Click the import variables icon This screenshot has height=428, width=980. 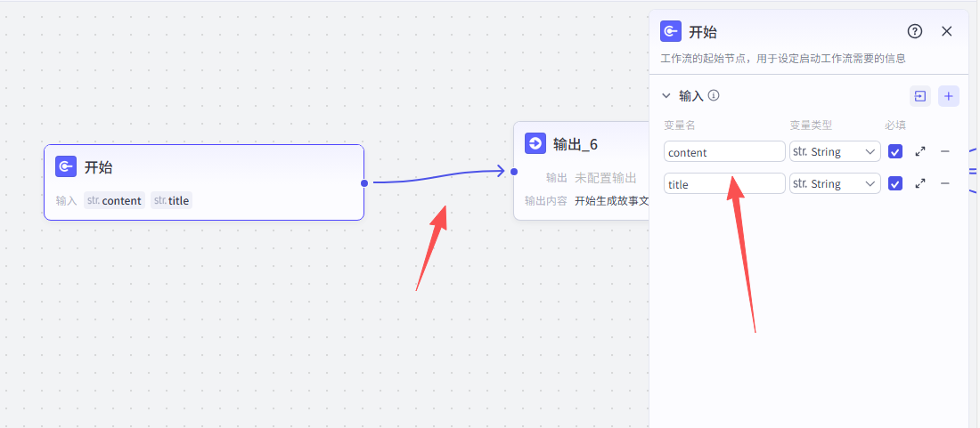919,96
